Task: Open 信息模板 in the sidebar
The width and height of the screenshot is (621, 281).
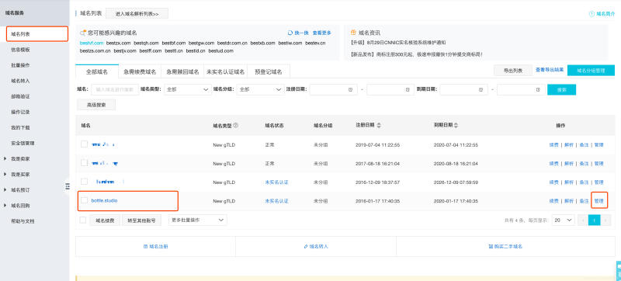Action: point(21,50)
